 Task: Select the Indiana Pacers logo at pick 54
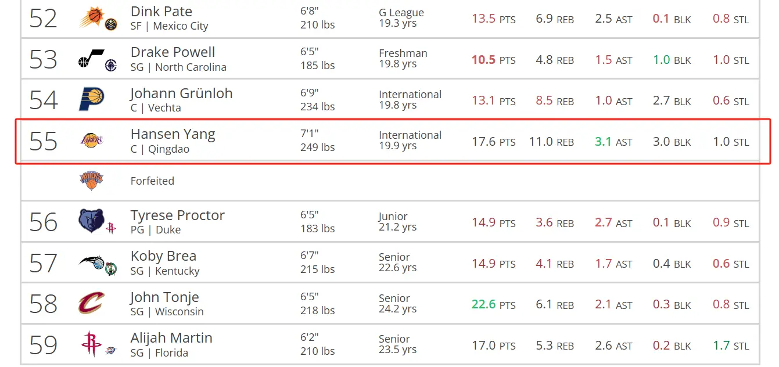(91, 99)
